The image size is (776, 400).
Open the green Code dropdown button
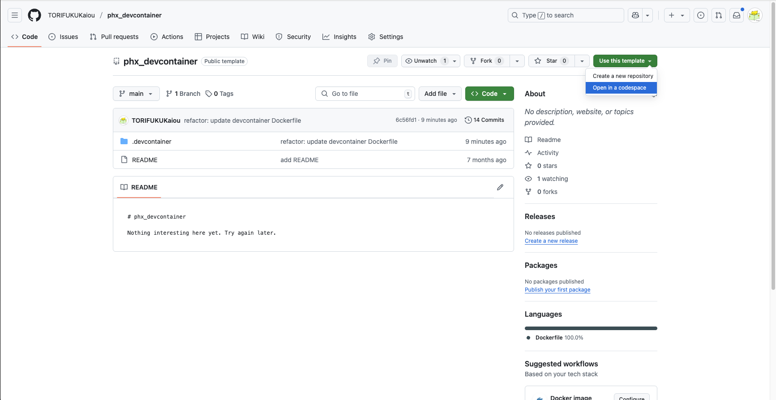pos(489,94)
